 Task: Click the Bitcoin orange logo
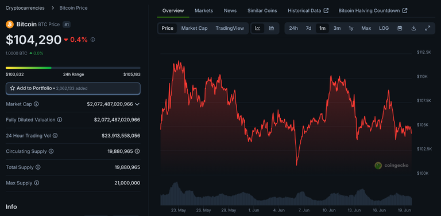pos(10,25)
